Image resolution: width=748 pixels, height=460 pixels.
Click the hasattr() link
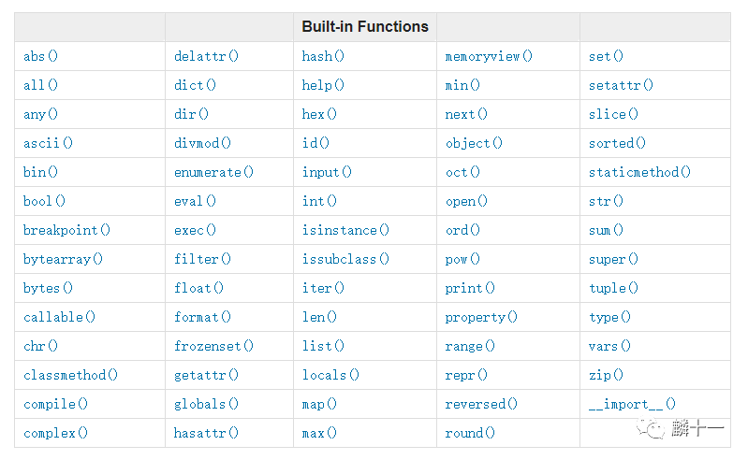pyautogui.click(x=206, y=433)
